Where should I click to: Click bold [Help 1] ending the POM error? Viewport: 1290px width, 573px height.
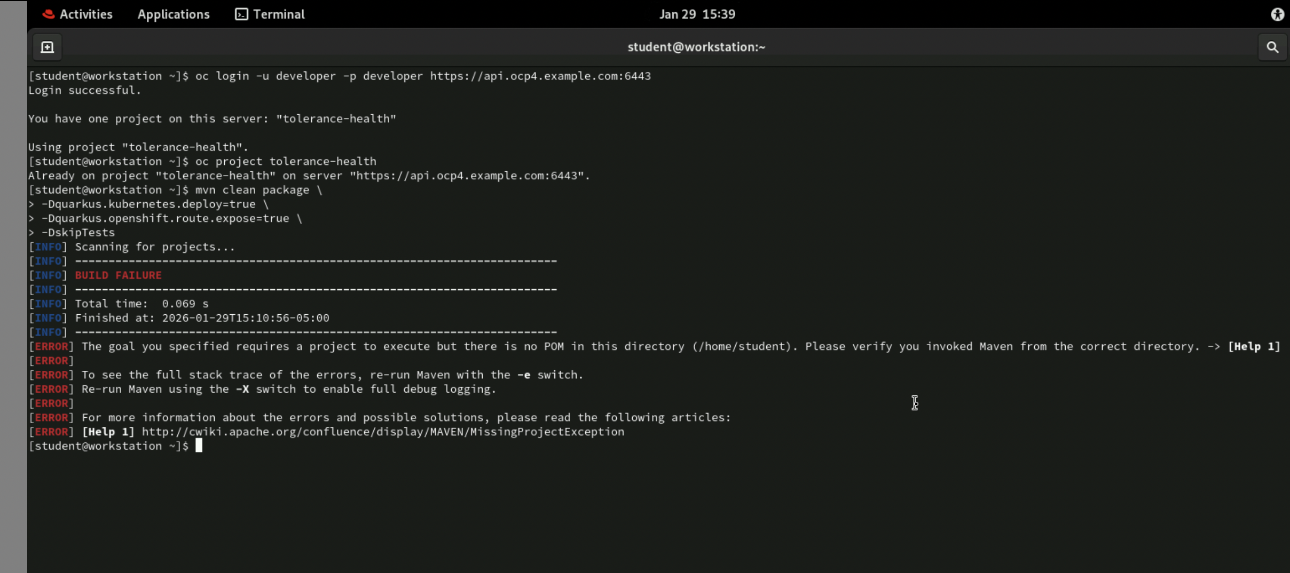1254,347
